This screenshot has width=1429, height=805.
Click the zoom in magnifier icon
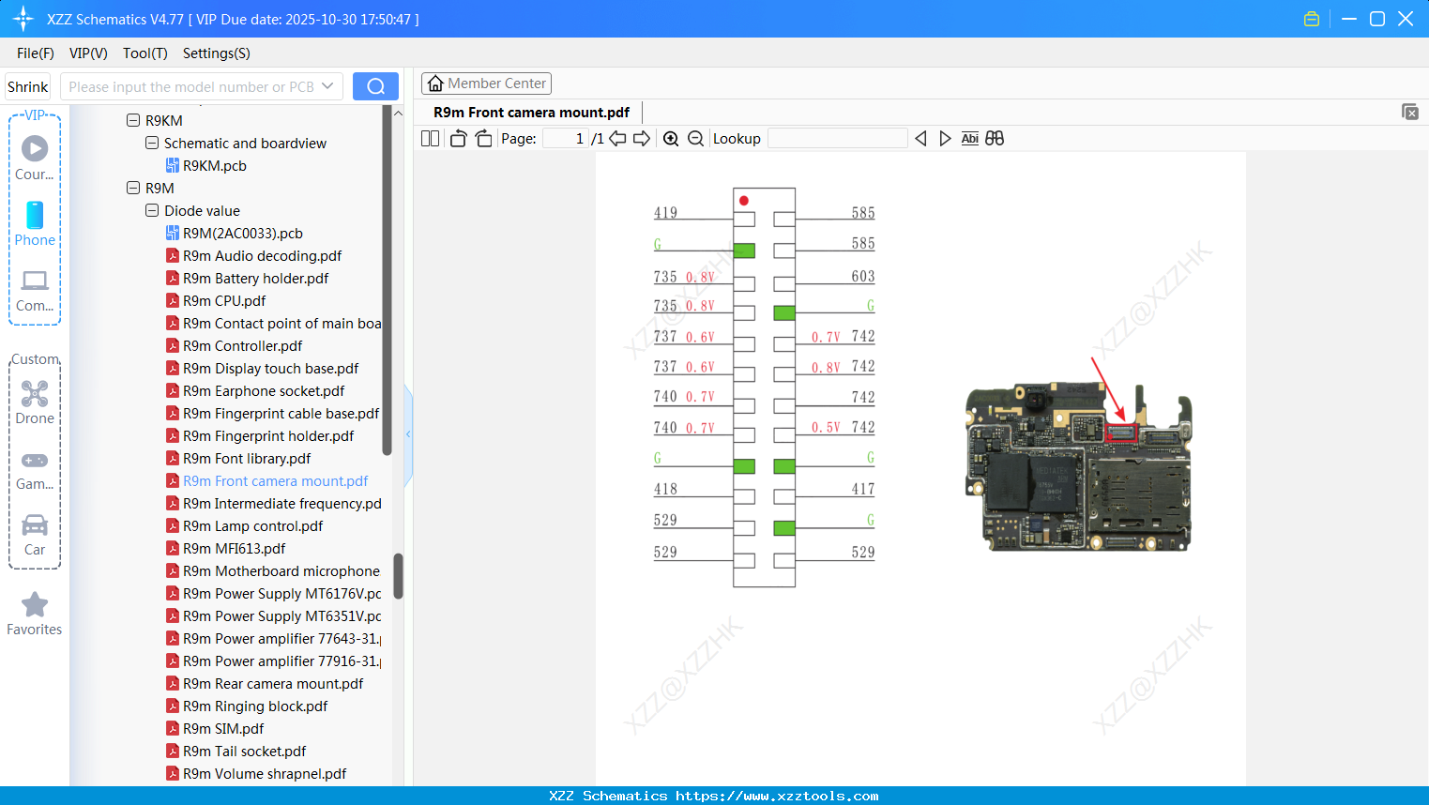click(x=671, y=139)
